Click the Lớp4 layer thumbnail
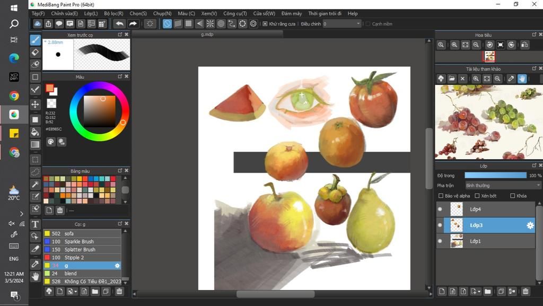This screenshot has width=543, height=306. coord(457,209)
